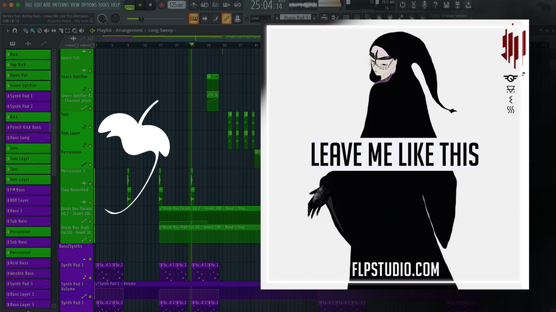Open the Line snap dropdown
The width and height of the screenshot is (556, 312).
click(261, 18)
